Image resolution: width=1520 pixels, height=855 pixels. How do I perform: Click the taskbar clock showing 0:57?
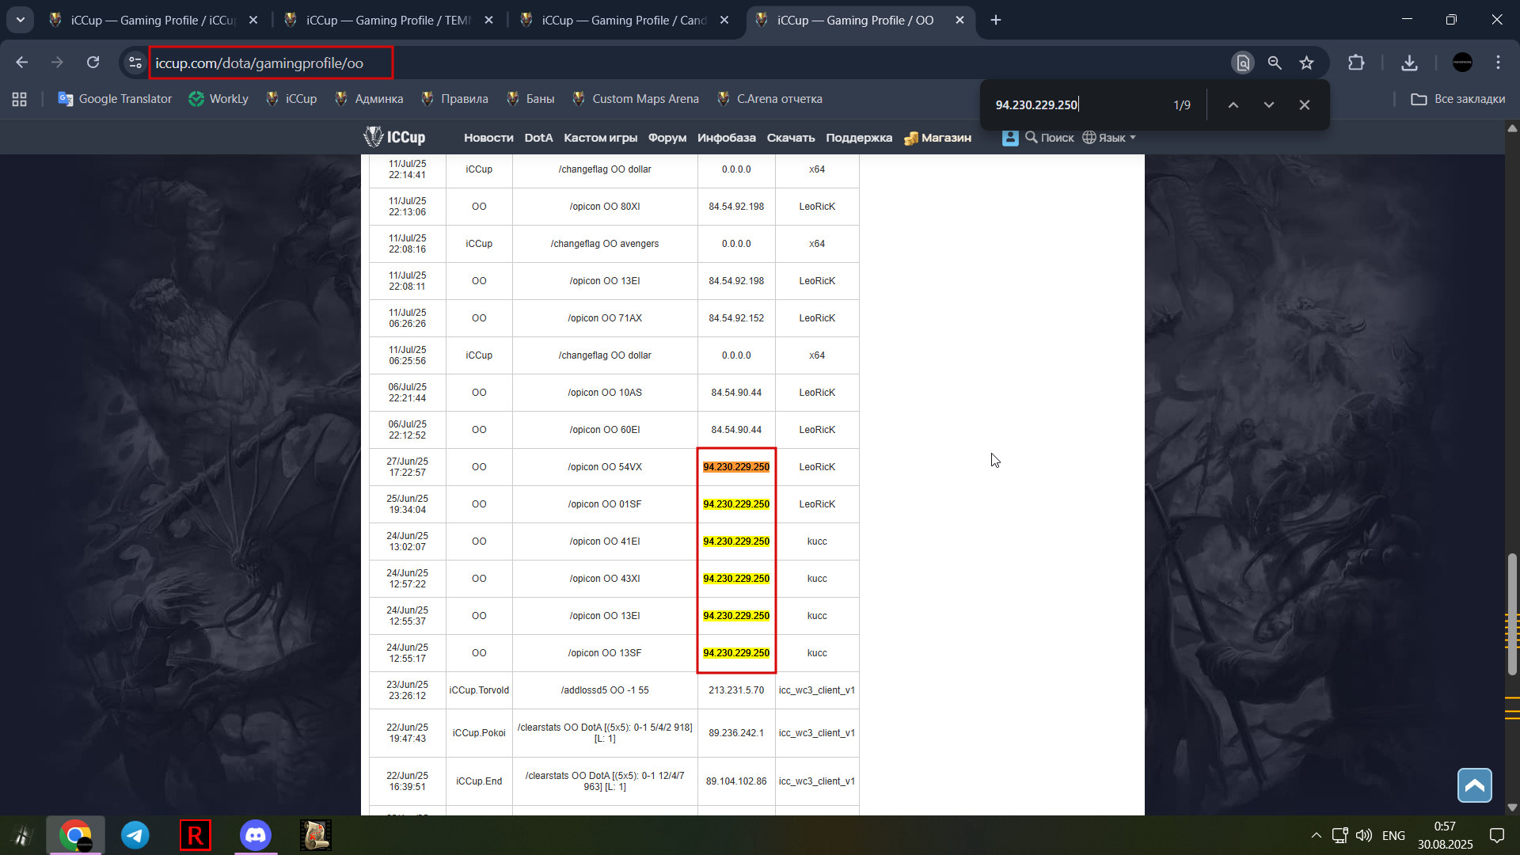coord(1445,826)
